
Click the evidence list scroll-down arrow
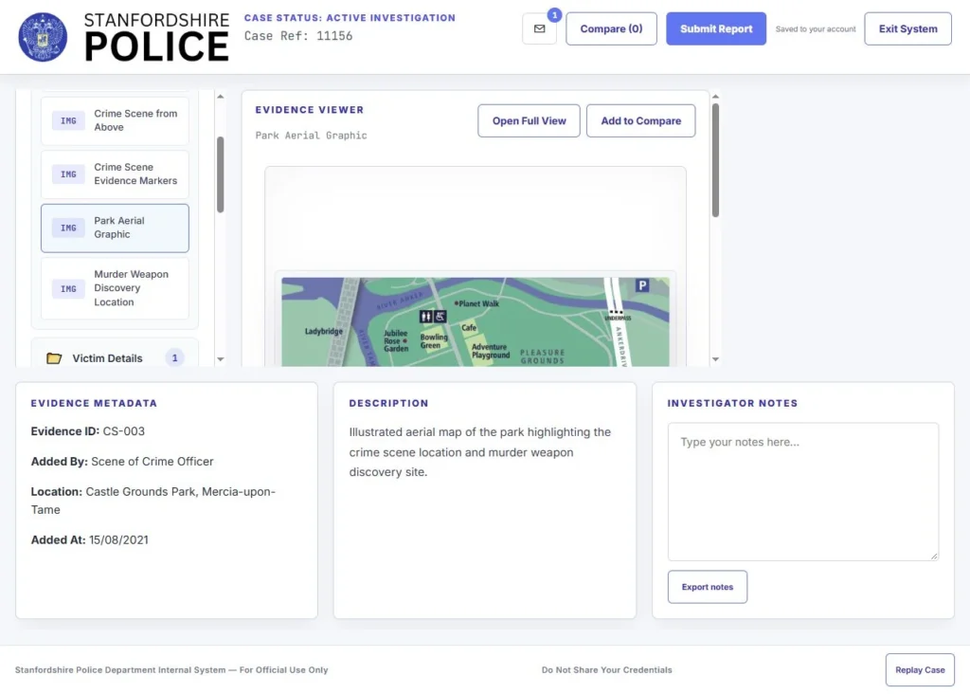(x=220, y=359)
